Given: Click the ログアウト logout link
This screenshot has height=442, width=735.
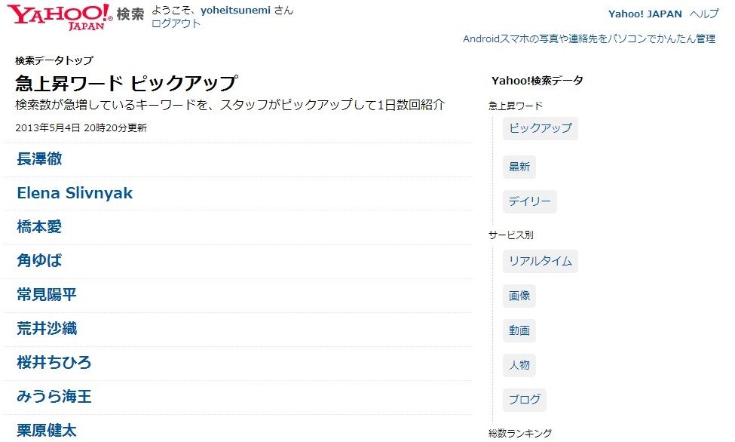Looking at the screenshot, I should point(176,23).
